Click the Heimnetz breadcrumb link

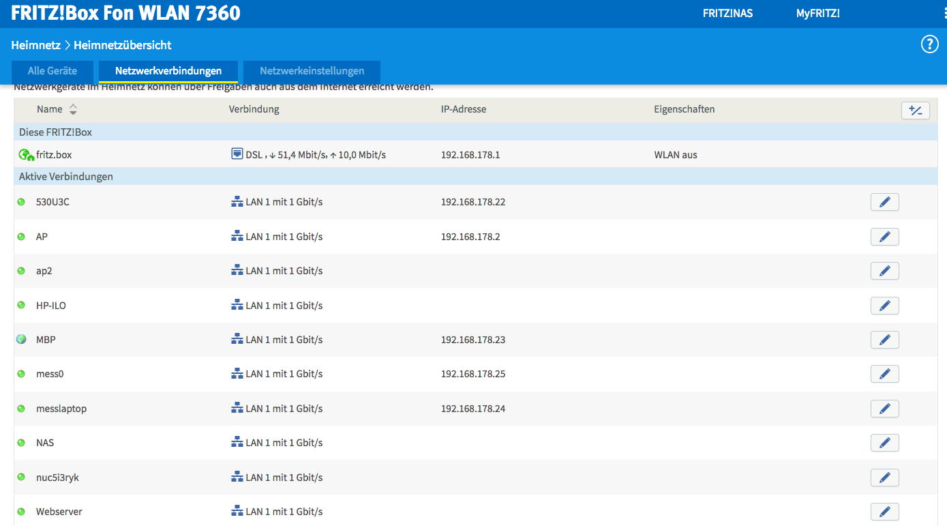tap(35, 45)
